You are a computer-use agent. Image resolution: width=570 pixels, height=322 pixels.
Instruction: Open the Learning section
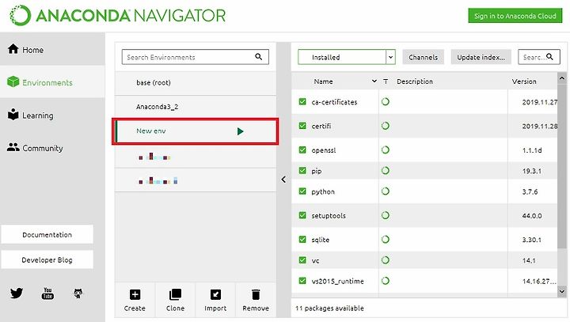pyautogui.click(x=52, y=115)
